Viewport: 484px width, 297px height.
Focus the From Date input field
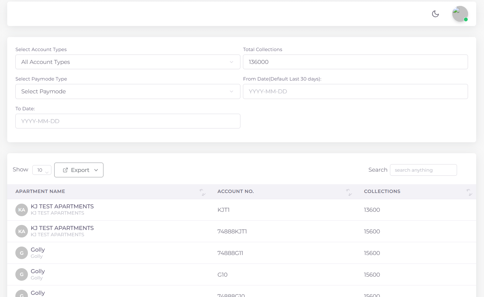(x=355, y=91)
